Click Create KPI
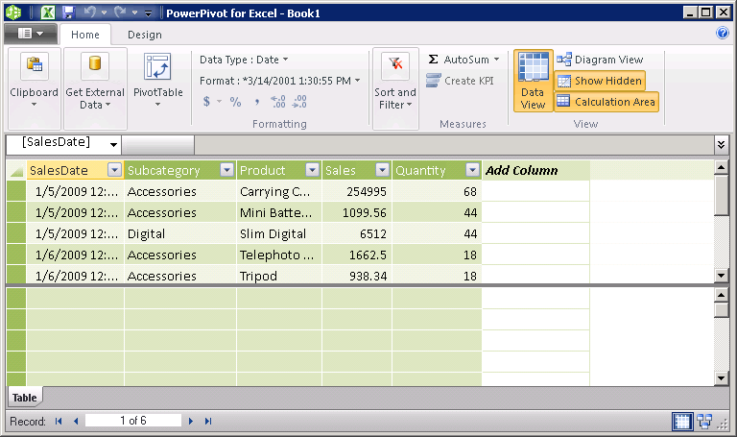 click(x=460, y=81)
